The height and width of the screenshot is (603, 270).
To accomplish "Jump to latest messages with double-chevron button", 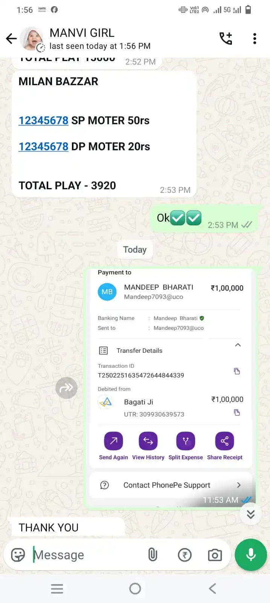I will click(251, 514).
